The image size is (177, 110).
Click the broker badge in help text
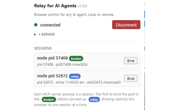coord(49,100)
